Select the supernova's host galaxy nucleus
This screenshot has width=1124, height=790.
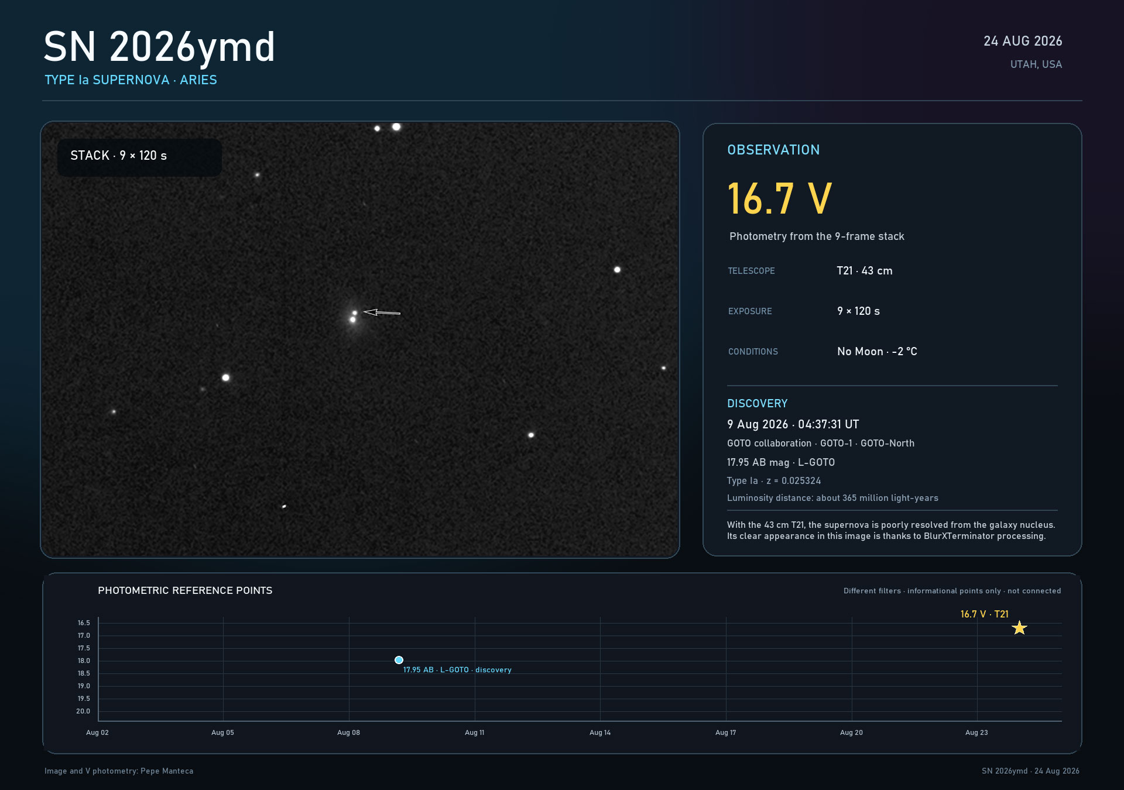tap(352, 320)
